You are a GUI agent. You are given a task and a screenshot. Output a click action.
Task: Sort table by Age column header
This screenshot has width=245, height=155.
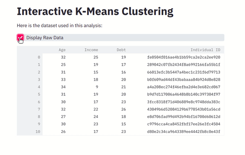(62, 50)
